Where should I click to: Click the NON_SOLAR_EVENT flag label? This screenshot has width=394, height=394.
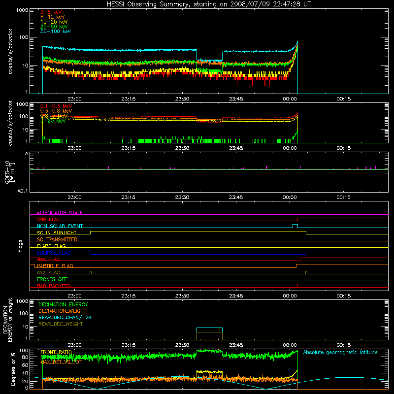(x=60, y=226)
